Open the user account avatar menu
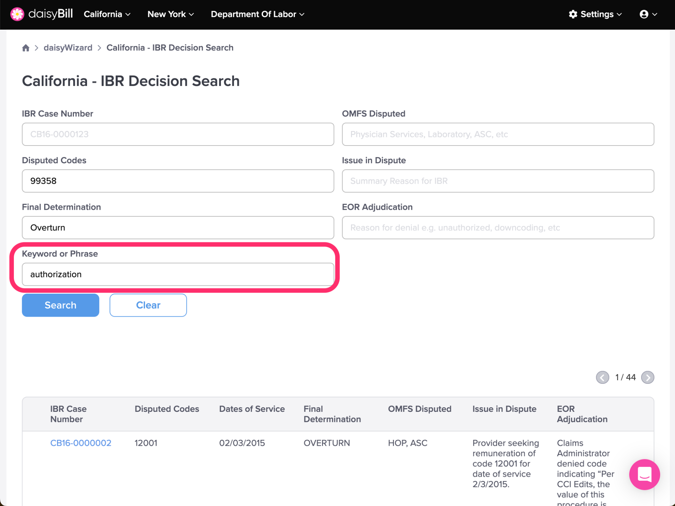This screenshot has height=506, width=675. coord(648,14)
